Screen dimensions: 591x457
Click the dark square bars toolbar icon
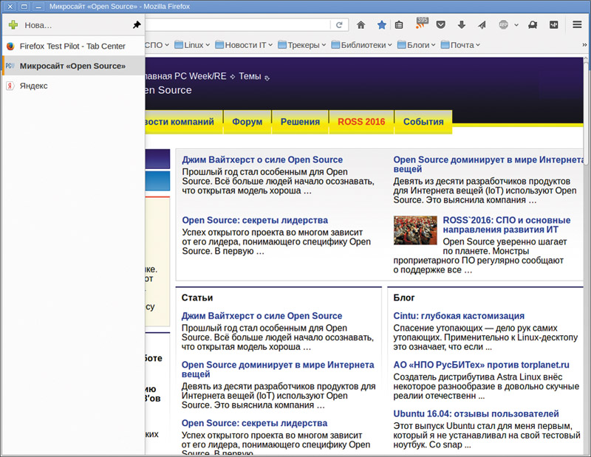coord(553,25)
